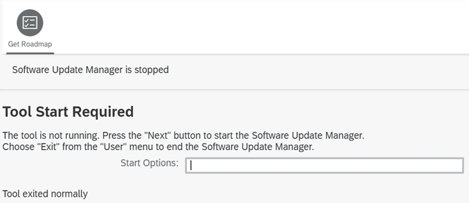469x203 pixels.
Task: Click the center of the Start Options box
Action: coord(324,165)
